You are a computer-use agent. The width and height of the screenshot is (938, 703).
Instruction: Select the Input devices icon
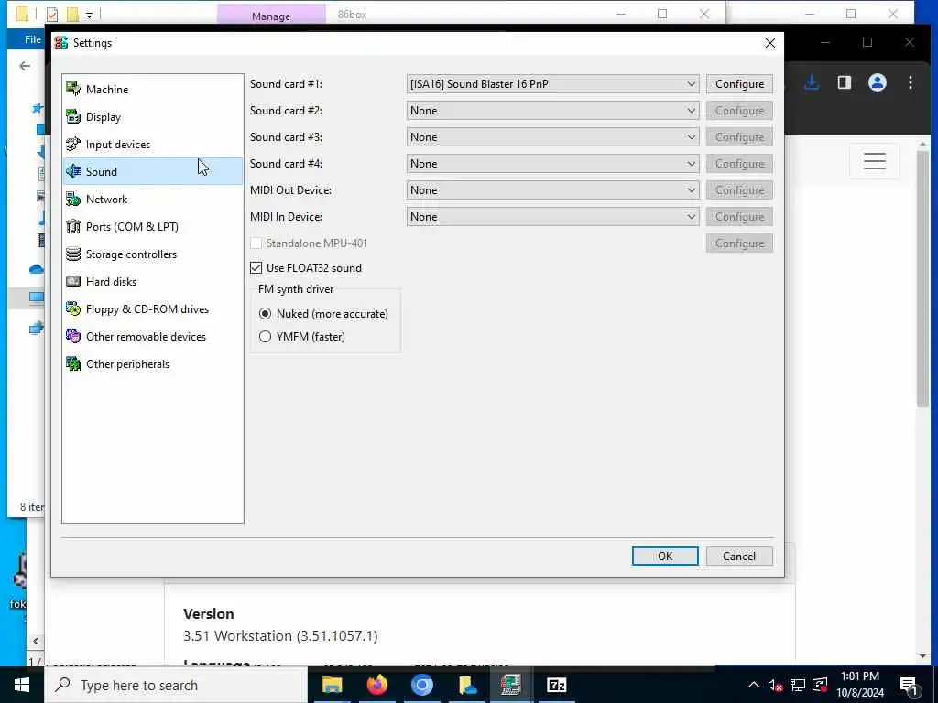pyautogui.click(x=73, y=144)
